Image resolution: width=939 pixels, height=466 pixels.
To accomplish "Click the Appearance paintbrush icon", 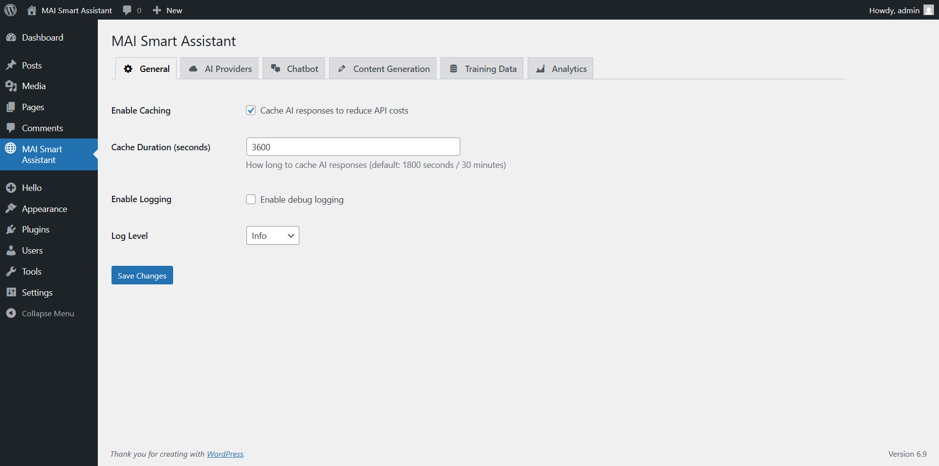I will (x=11, y=209).
